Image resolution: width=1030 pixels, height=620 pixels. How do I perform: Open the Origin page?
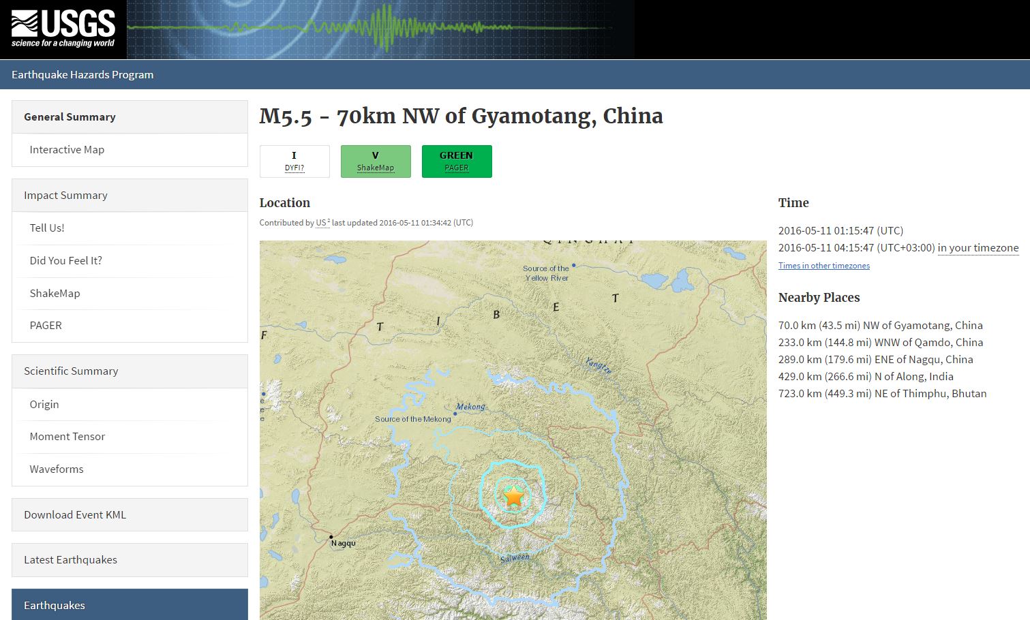pos(44,405)
